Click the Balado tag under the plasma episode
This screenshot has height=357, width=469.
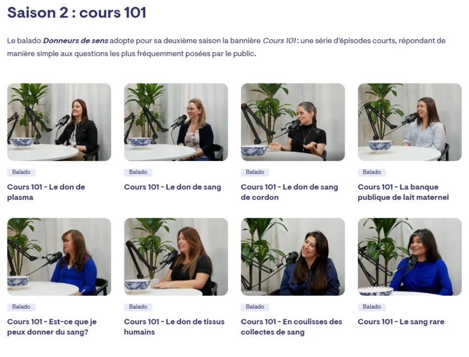pyautogui.click(x=21, y=172)
